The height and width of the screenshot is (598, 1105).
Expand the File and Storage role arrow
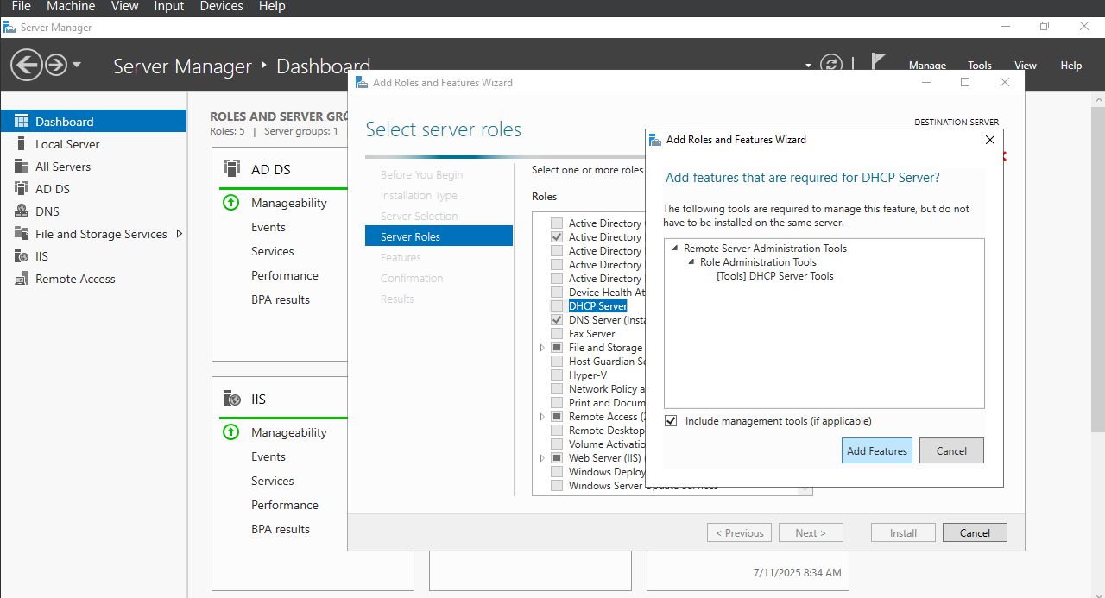click(x=542, y=348)
